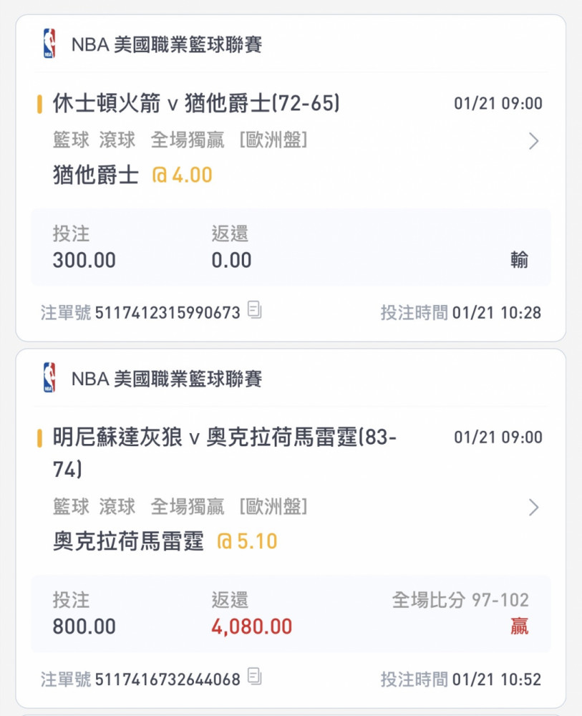
Task: Click the 300.00 stake amount
Action: pos(84,261)
